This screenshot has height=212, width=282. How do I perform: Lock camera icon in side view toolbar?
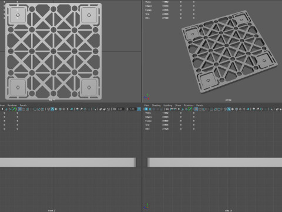click(172, 109)
